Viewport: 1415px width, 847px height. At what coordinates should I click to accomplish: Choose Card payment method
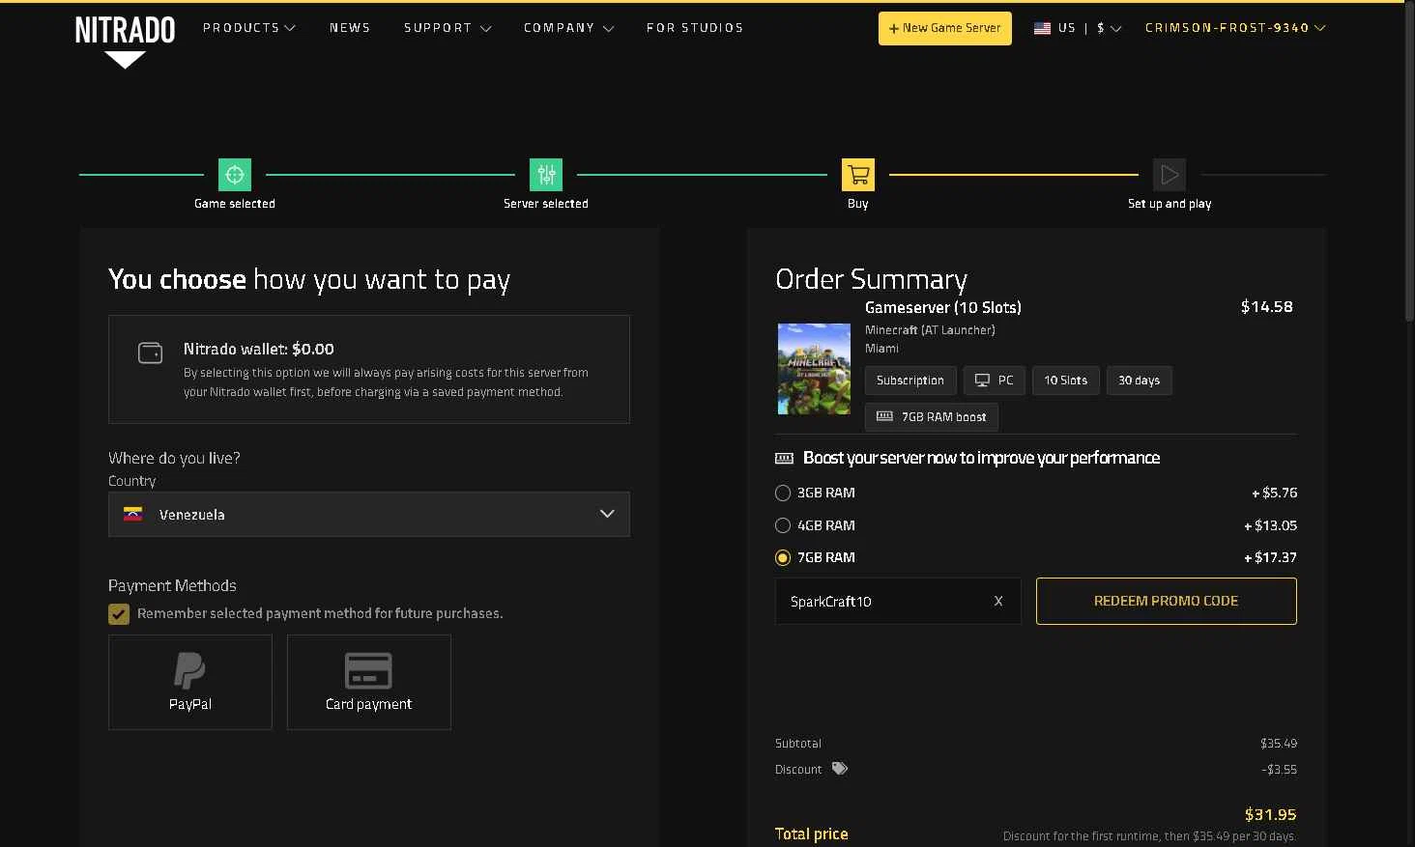[x=369, y=682]
